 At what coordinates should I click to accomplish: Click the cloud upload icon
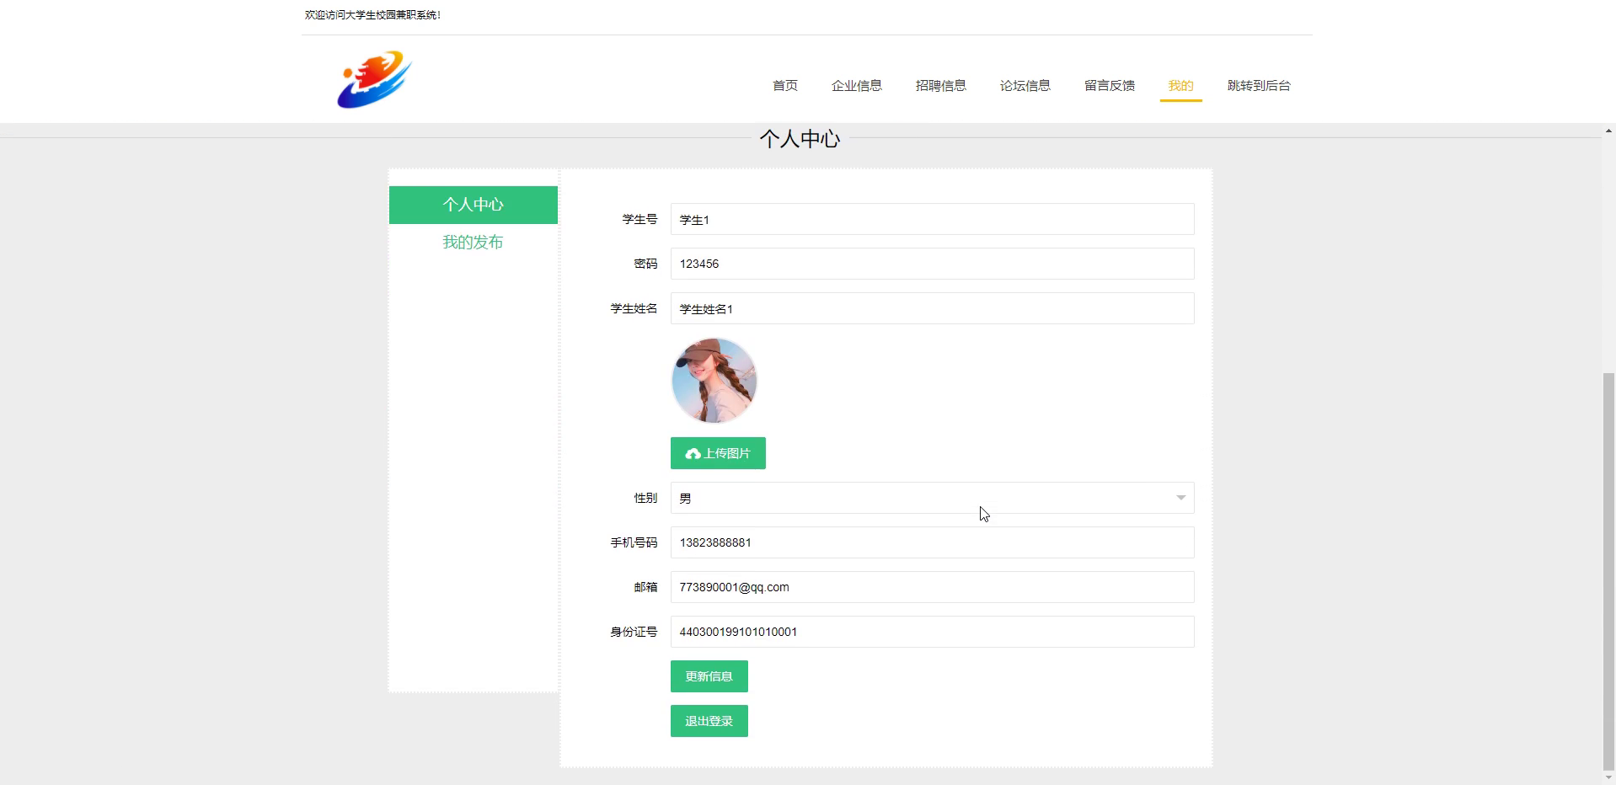[x=693, y=454]
